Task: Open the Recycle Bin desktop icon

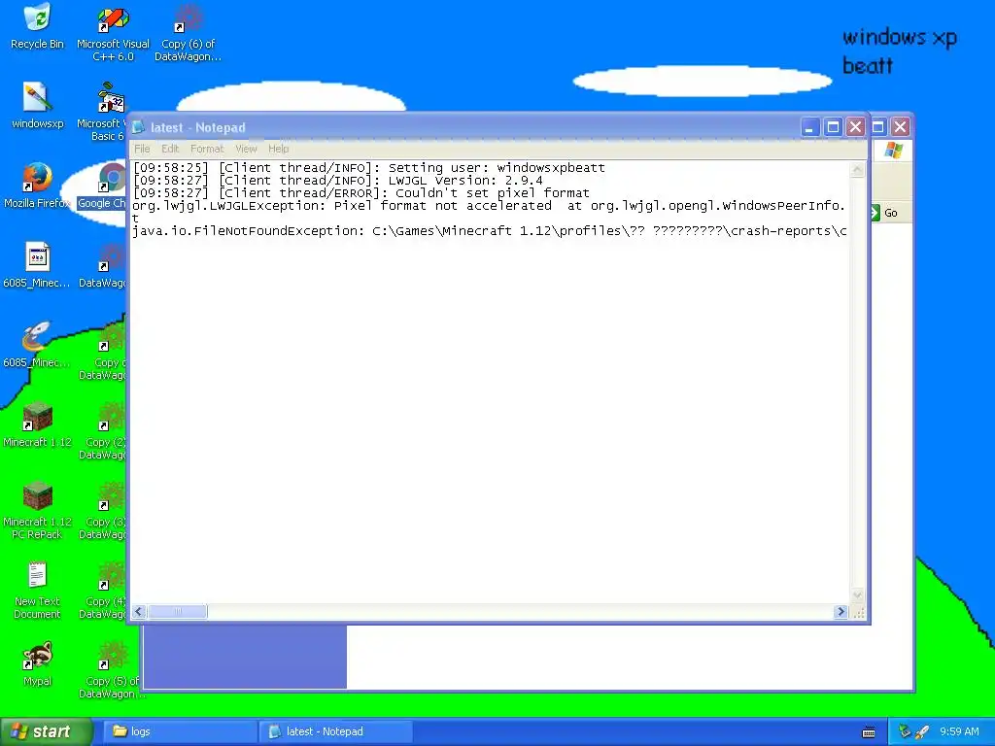Action: coord(37,26)
